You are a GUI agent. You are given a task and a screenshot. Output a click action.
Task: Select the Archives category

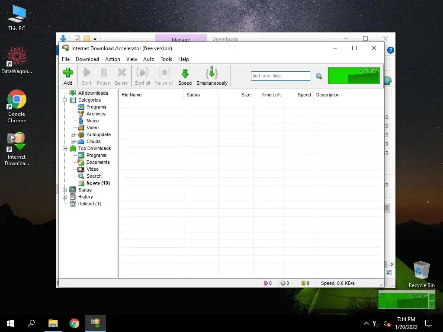(96, 114)
